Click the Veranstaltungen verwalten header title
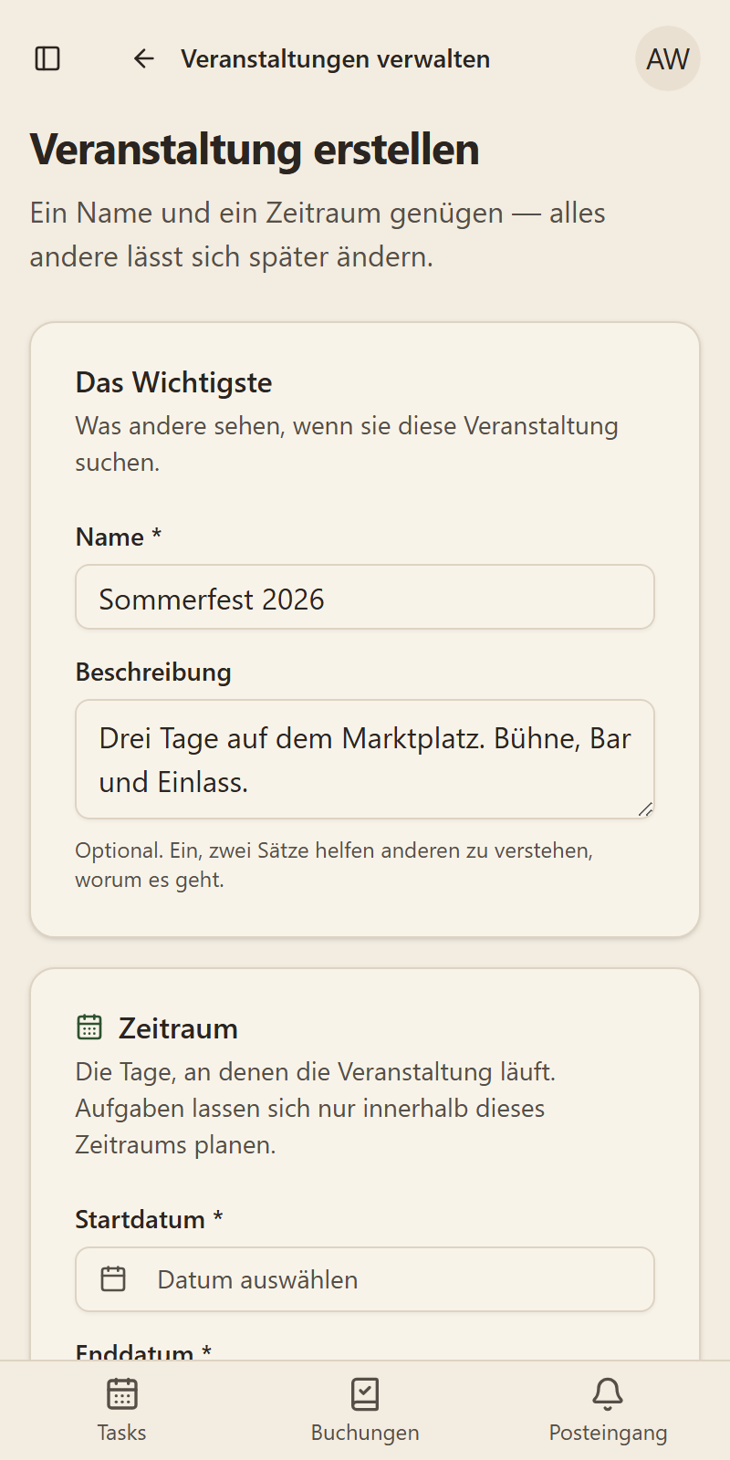This screenshot has width=730, height=1460. pyautogui.click(x=335, y=59)
